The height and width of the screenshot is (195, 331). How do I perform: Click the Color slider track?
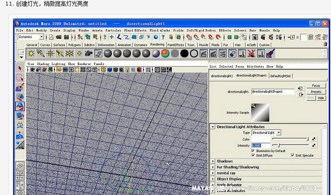pyautogui.click(x=290, y=139)
